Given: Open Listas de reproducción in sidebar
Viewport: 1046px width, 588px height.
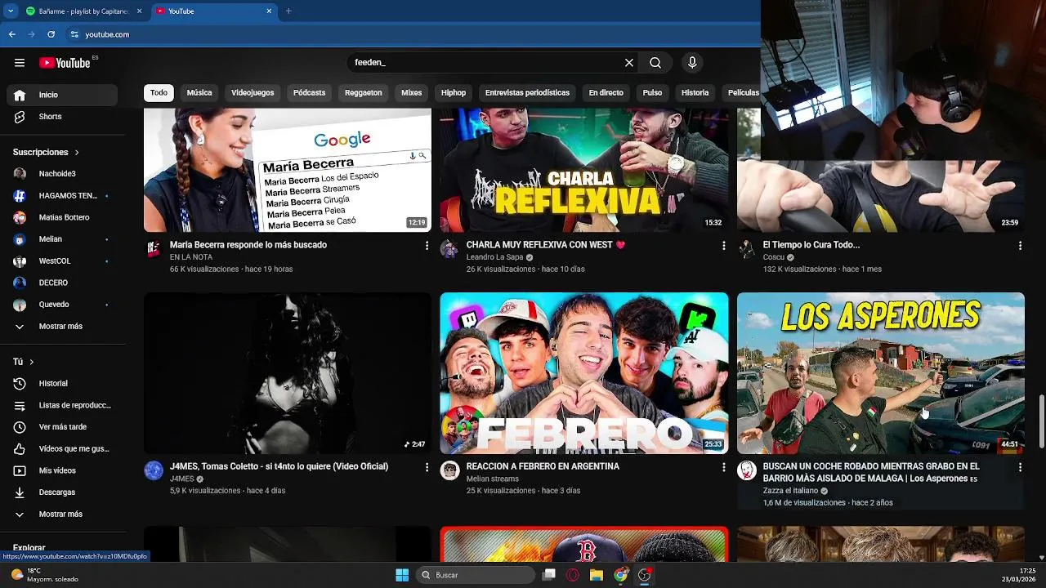Looking at the screenshot, I should [x=63, y=405].
